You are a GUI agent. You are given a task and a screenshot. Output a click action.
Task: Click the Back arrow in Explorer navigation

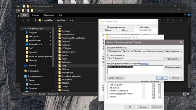click(23, 20)
